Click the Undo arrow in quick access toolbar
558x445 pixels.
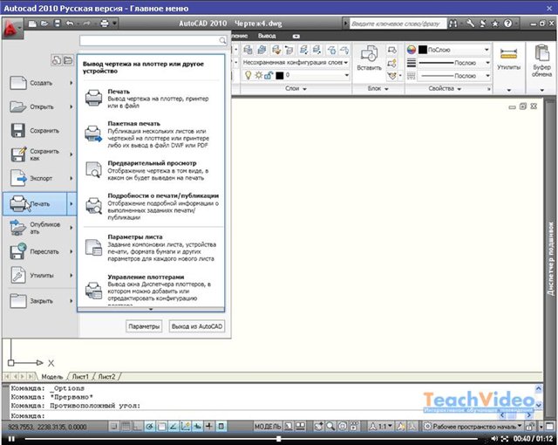coord(70,24)
